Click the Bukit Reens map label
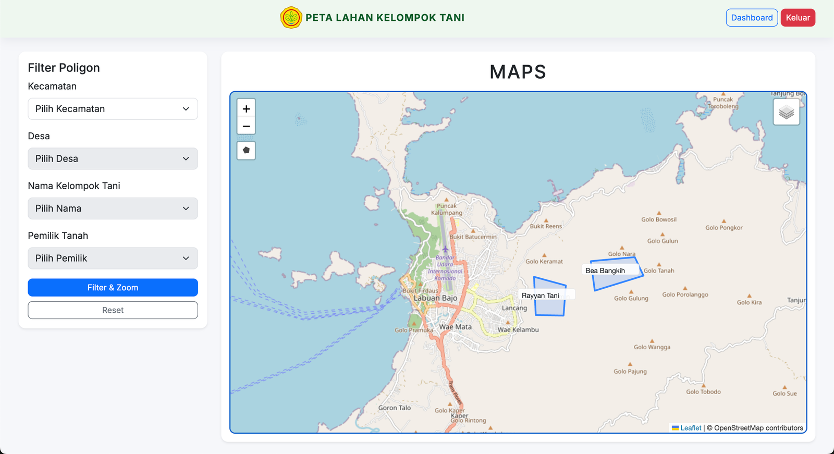 tap(546, 226)
